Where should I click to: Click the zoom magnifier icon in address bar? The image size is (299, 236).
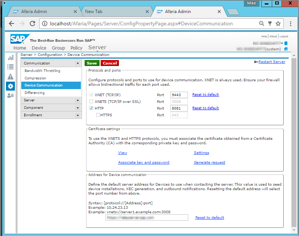261,23
